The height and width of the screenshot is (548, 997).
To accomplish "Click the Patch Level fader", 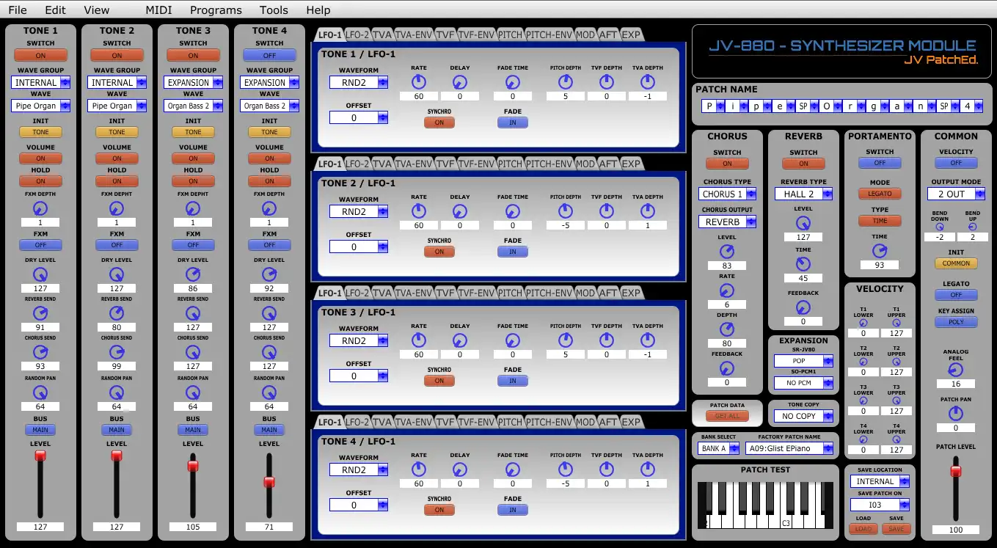I will tap(956, 472).
